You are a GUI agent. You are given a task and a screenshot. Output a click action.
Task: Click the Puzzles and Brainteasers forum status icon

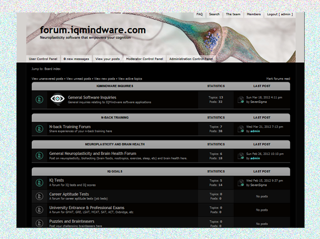[39, 223]
